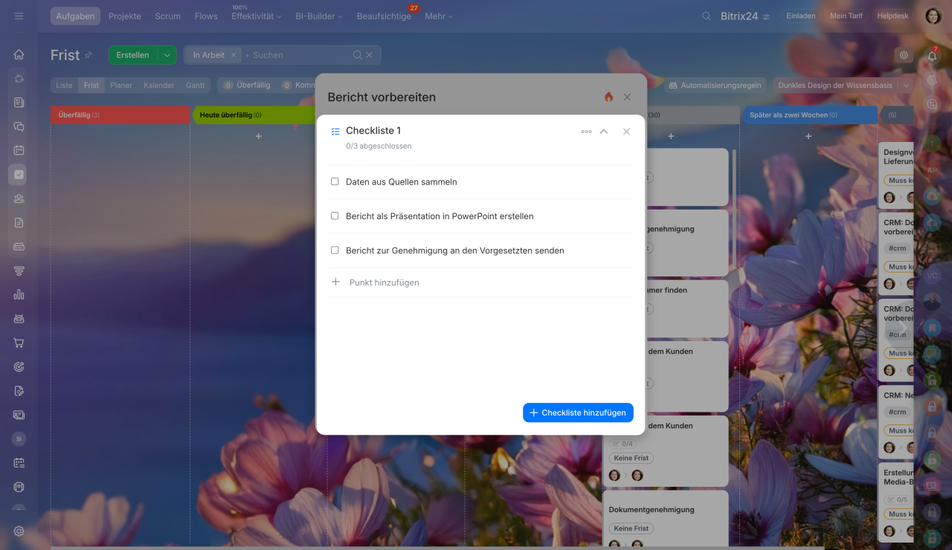Click the flame priority icon in task header
This screenshot has height=550, width=952.
(608, 97)
